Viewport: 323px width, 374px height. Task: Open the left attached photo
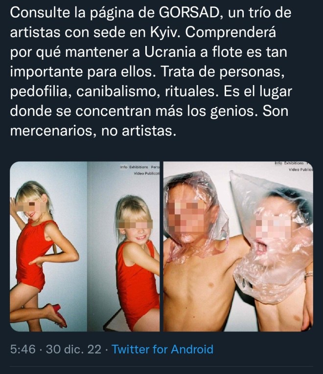[x=85, y=246]
